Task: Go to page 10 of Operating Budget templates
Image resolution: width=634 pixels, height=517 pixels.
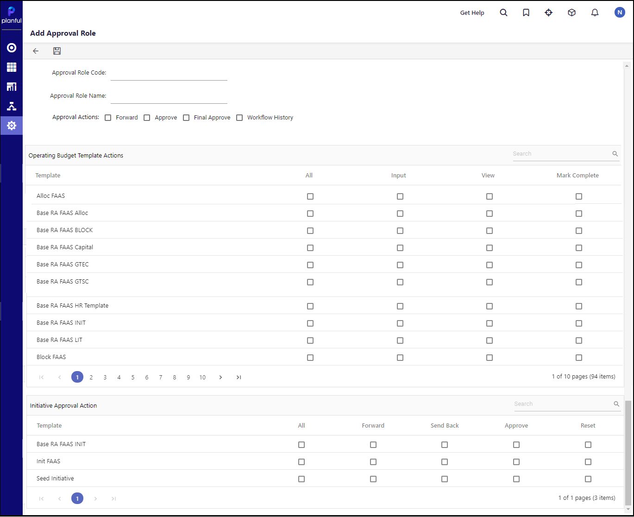Action: coord(202,378)
